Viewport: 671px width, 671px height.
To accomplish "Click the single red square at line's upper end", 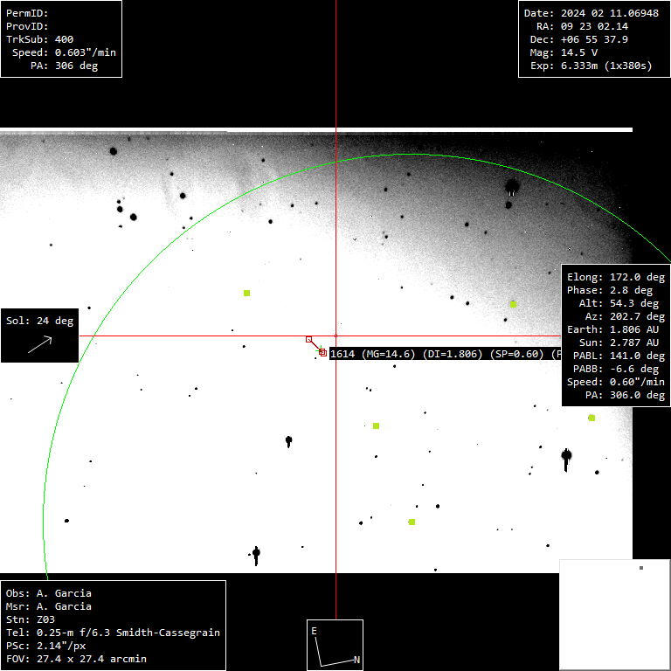I will (308, 339).
